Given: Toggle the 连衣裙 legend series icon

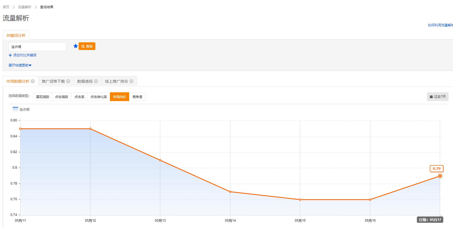Looking at the screenshot, I should pos(15,109).
